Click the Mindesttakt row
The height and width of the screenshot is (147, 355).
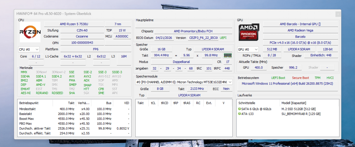pos(74,109)
